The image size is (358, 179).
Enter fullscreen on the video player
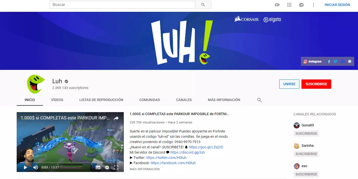pos(116,167)
